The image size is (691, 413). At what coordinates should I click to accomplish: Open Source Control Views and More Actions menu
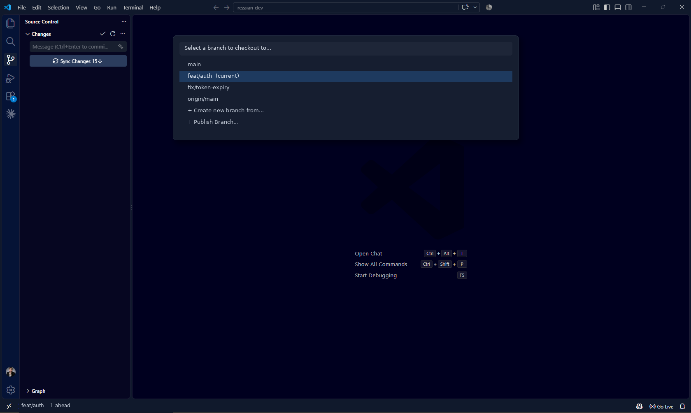[x=124, y=21]
